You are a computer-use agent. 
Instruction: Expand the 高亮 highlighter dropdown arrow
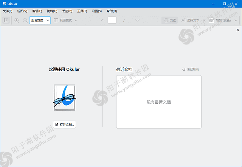coord(236,20)
